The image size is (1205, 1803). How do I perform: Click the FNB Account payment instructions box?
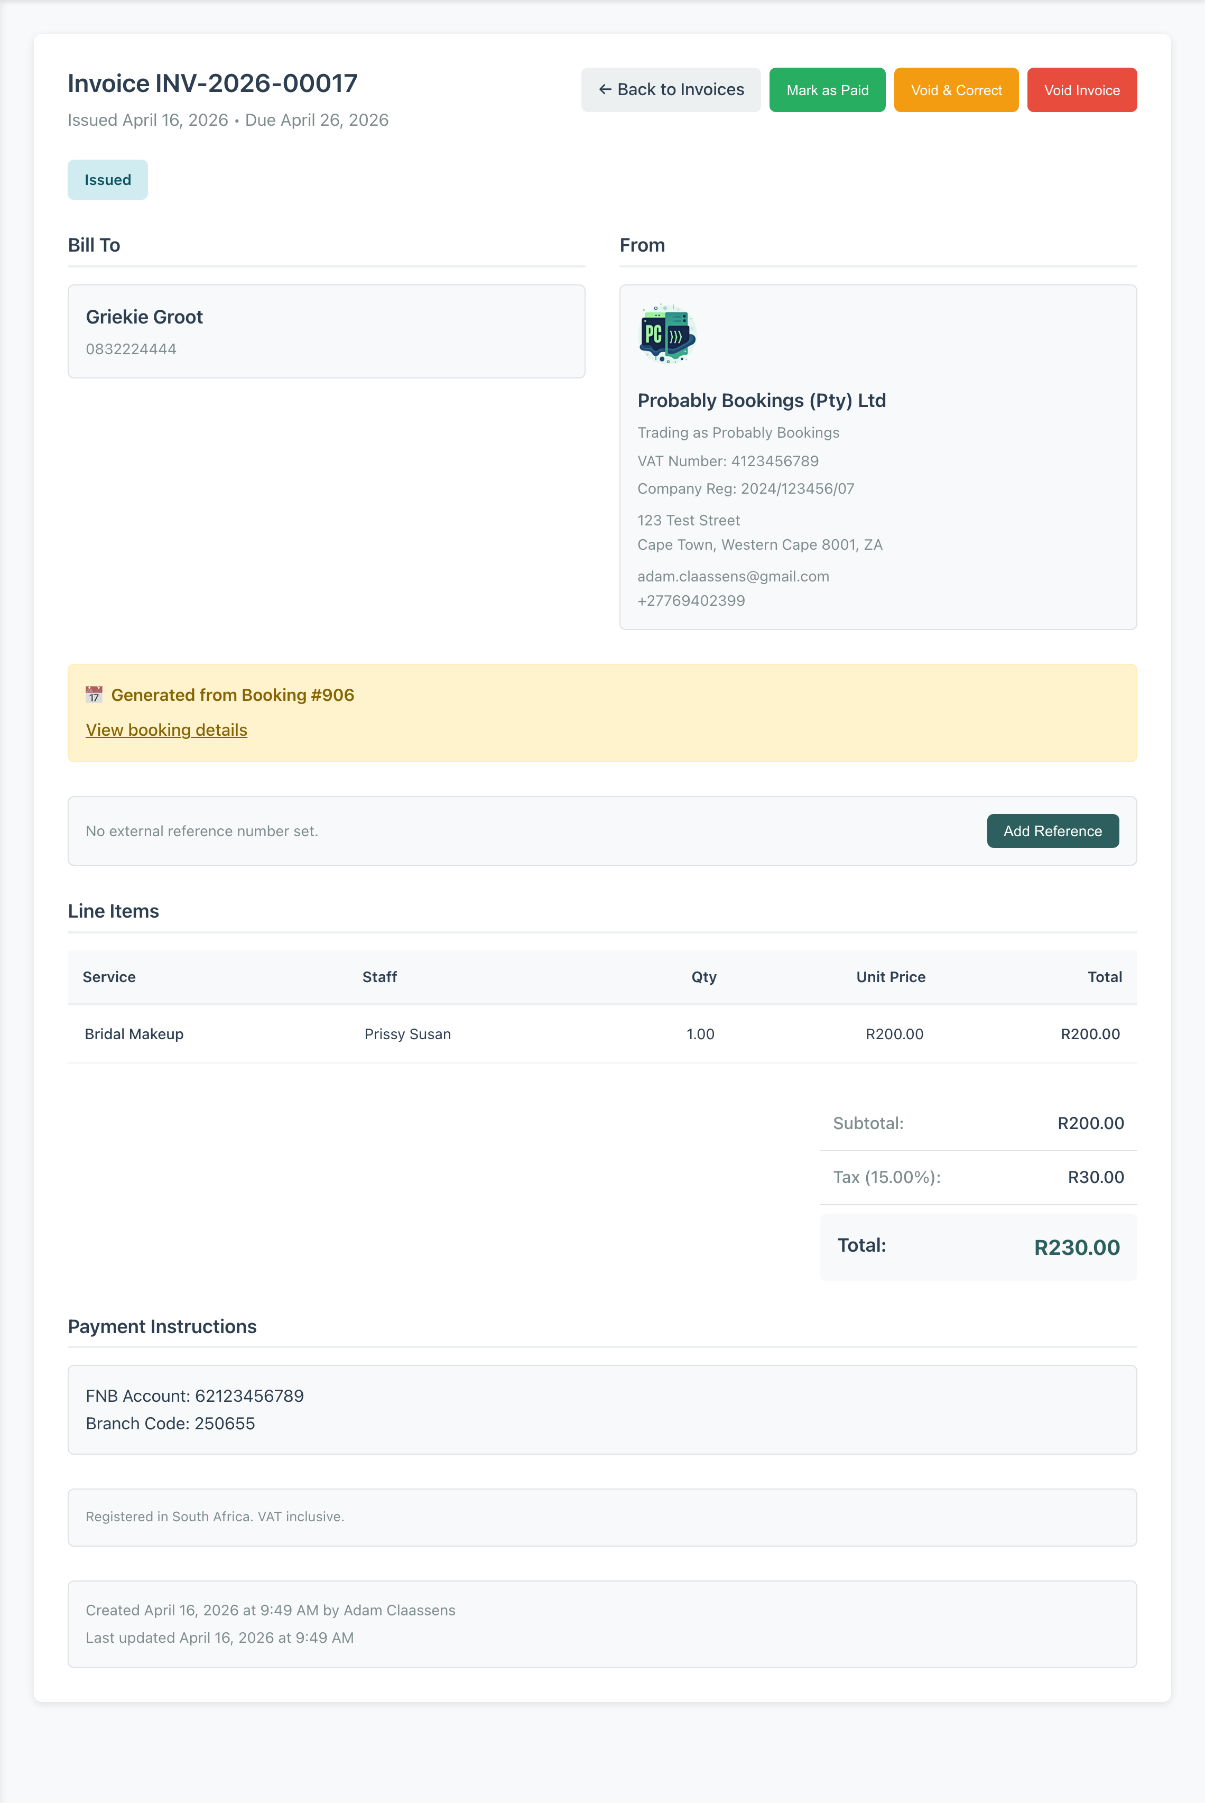(602, 1410)
